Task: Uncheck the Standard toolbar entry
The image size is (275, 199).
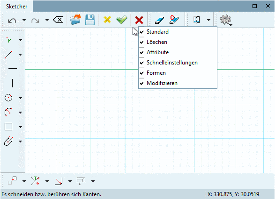Action: point(178,32)
